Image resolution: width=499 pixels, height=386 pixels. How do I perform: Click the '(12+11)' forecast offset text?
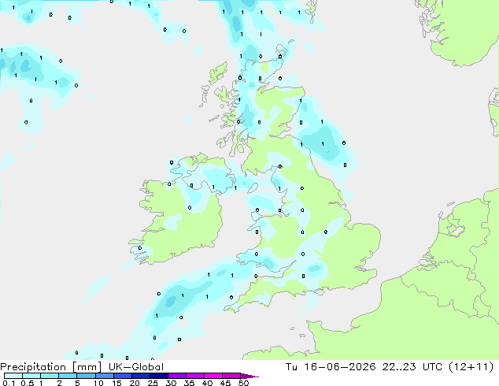click(471, 367)
